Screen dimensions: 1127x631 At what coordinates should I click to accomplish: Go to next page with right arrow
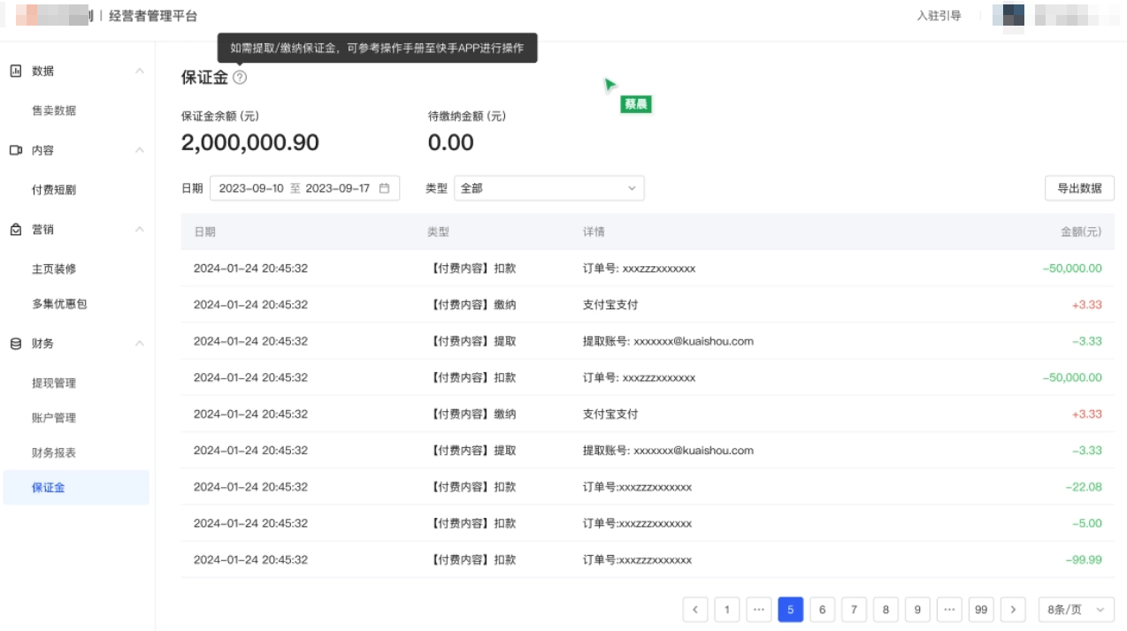point(1013,610)
